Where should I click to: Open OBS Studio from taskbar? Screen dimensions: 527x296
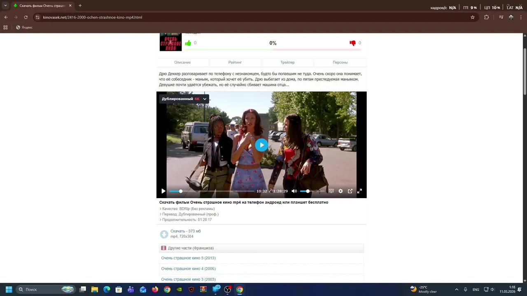click(x=228, y=289)
